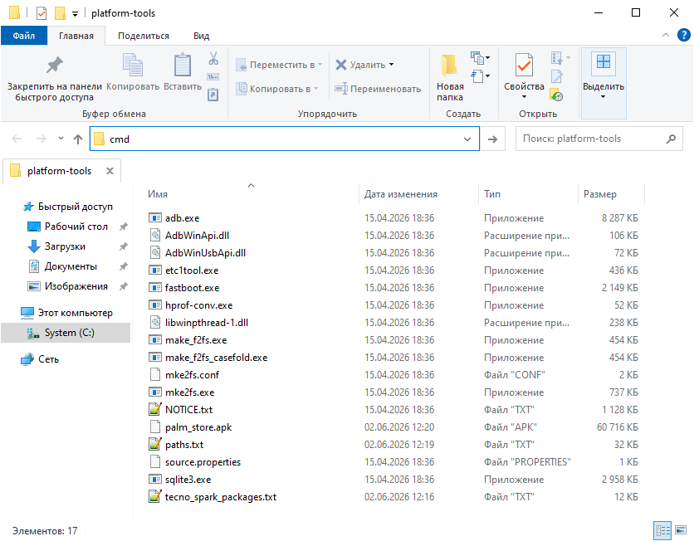Sort by the Имя column header
Screen dimensions: 694x541
(x=158, y=194)
